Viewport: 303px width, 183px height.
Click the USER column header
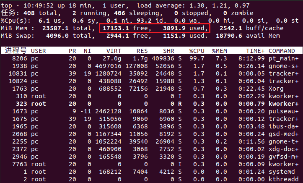coord(39,51)
